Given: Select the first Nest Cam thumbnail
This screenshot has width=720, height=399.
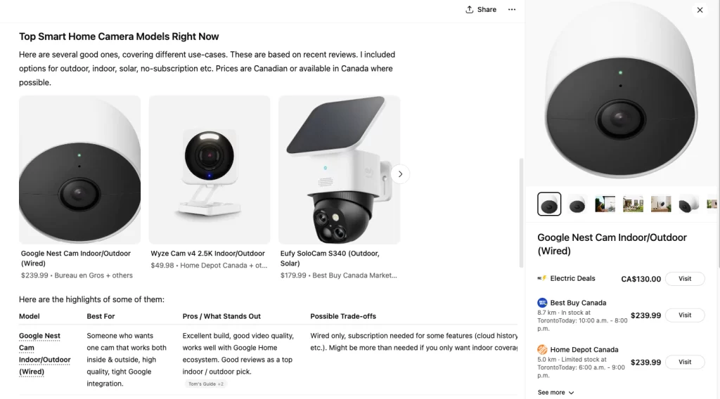Looking at the screenshot, I should 549,204.
